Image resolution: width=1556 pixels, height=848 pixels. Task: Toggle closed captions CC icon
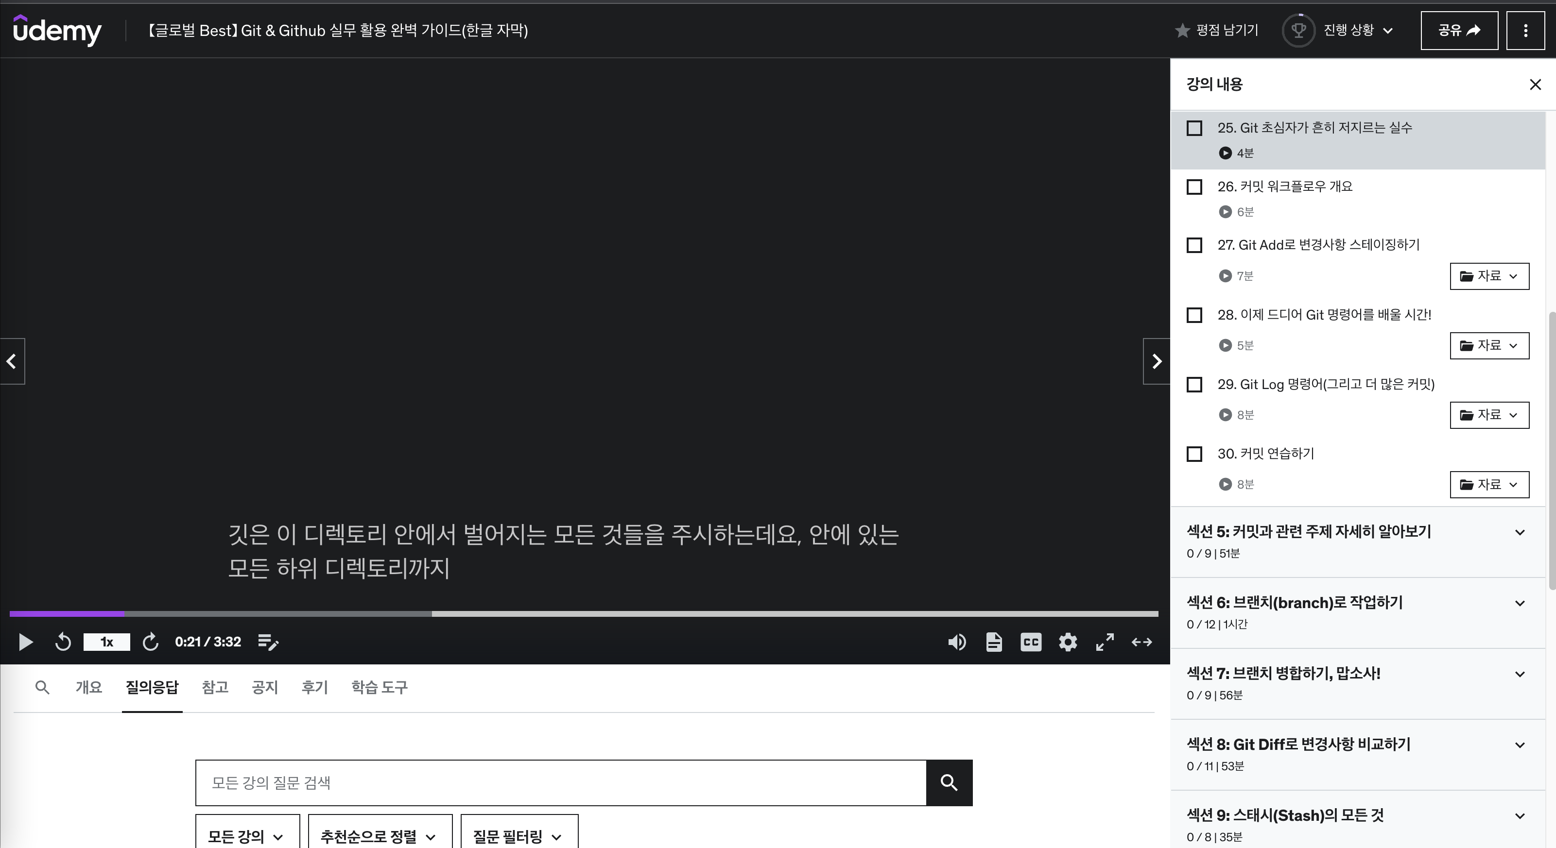tap(1031, 642)
